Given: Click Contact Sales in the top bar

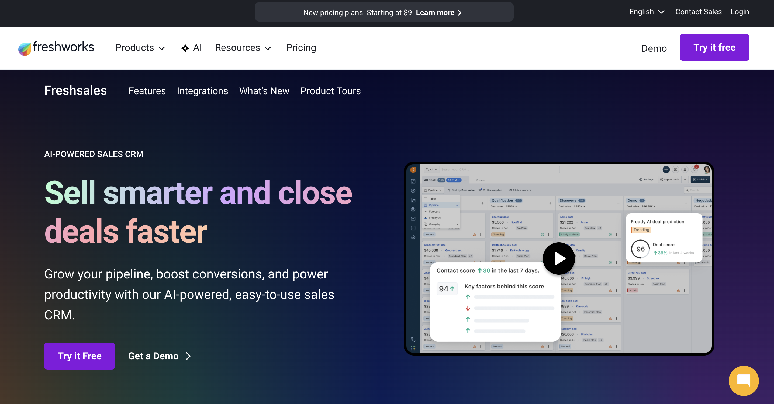Looking at the screenshot, I should pos(698,12).
